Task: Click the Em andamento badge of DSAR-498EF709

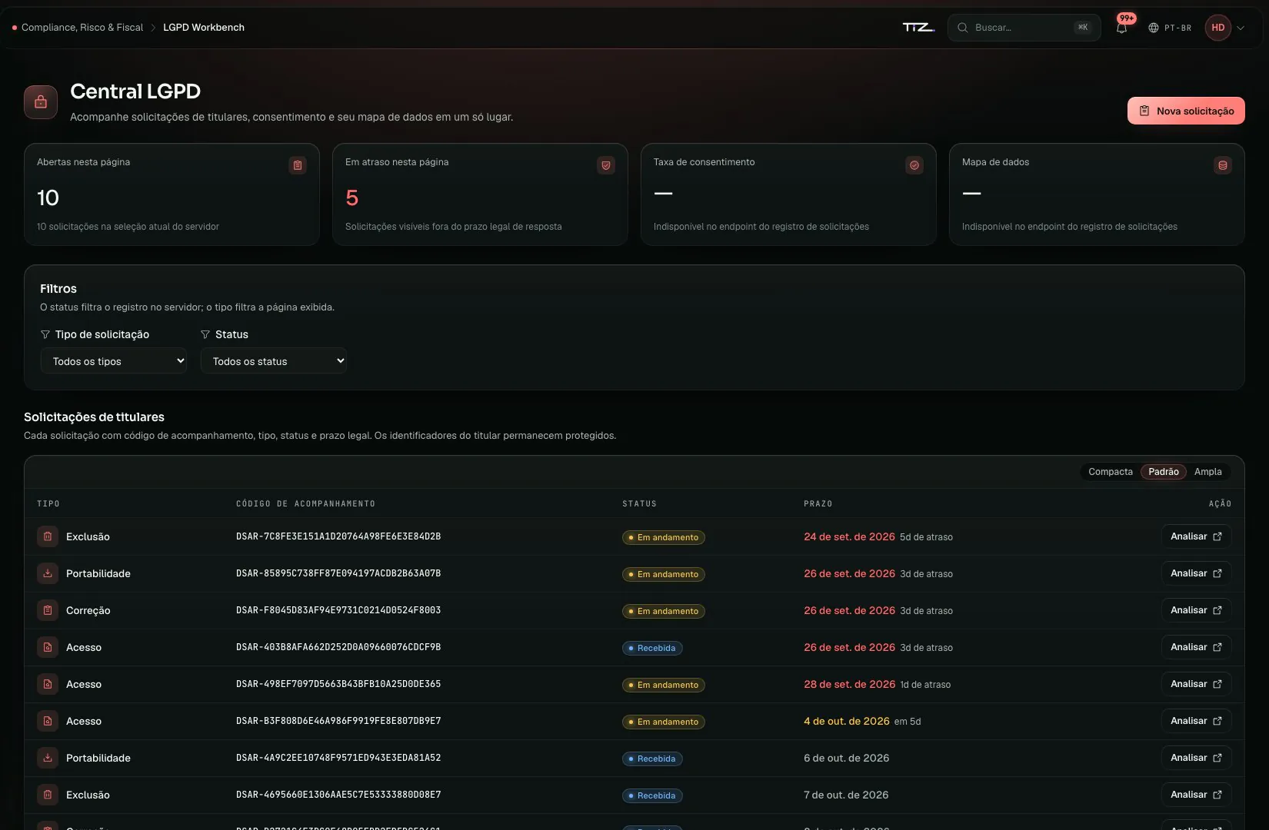Action: [x=664, y=685]
